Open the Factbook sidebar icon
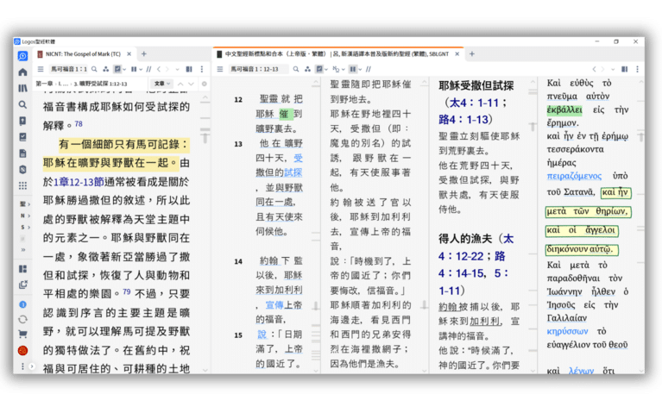Viewport: 662px width, 413px height. pos(22,121)
